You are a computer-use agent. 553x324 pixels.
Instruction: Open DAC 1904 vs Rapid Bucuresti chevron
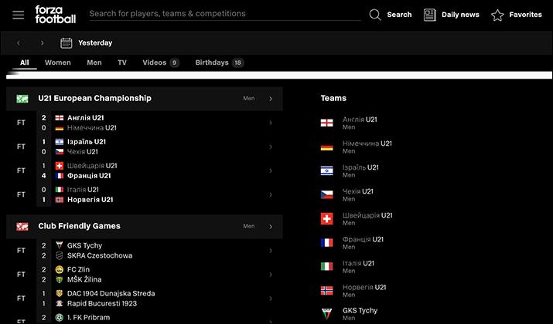[271, 299]
